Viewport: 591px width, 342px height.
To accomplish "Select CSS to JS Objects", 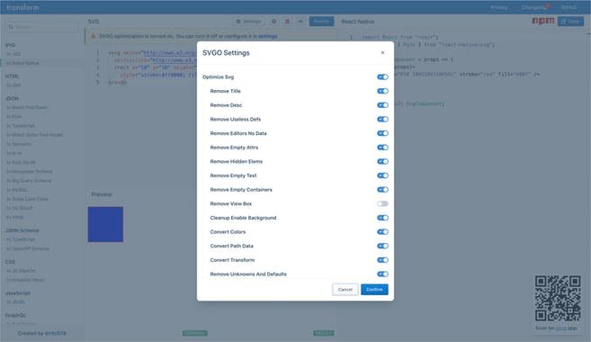I will coord(21,271).
